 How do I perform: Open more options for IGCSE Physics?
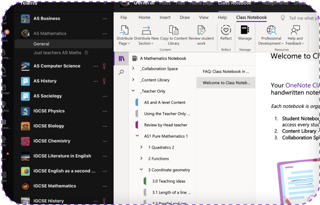[x=105, y=111]
